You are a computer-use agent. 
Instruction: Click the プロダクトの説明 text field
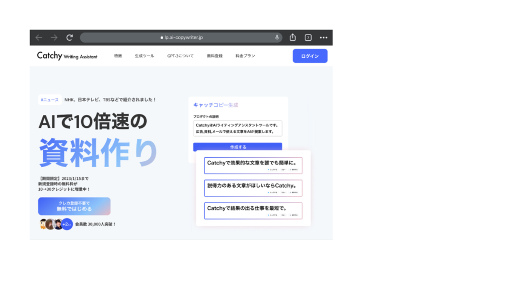pos(238,128)
